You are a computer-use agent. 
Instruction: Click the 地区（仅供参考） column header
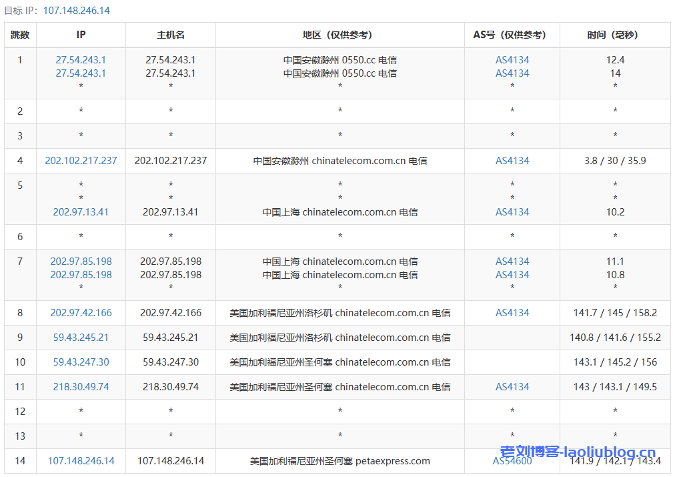pyautogui.click(x=340, y=35)
